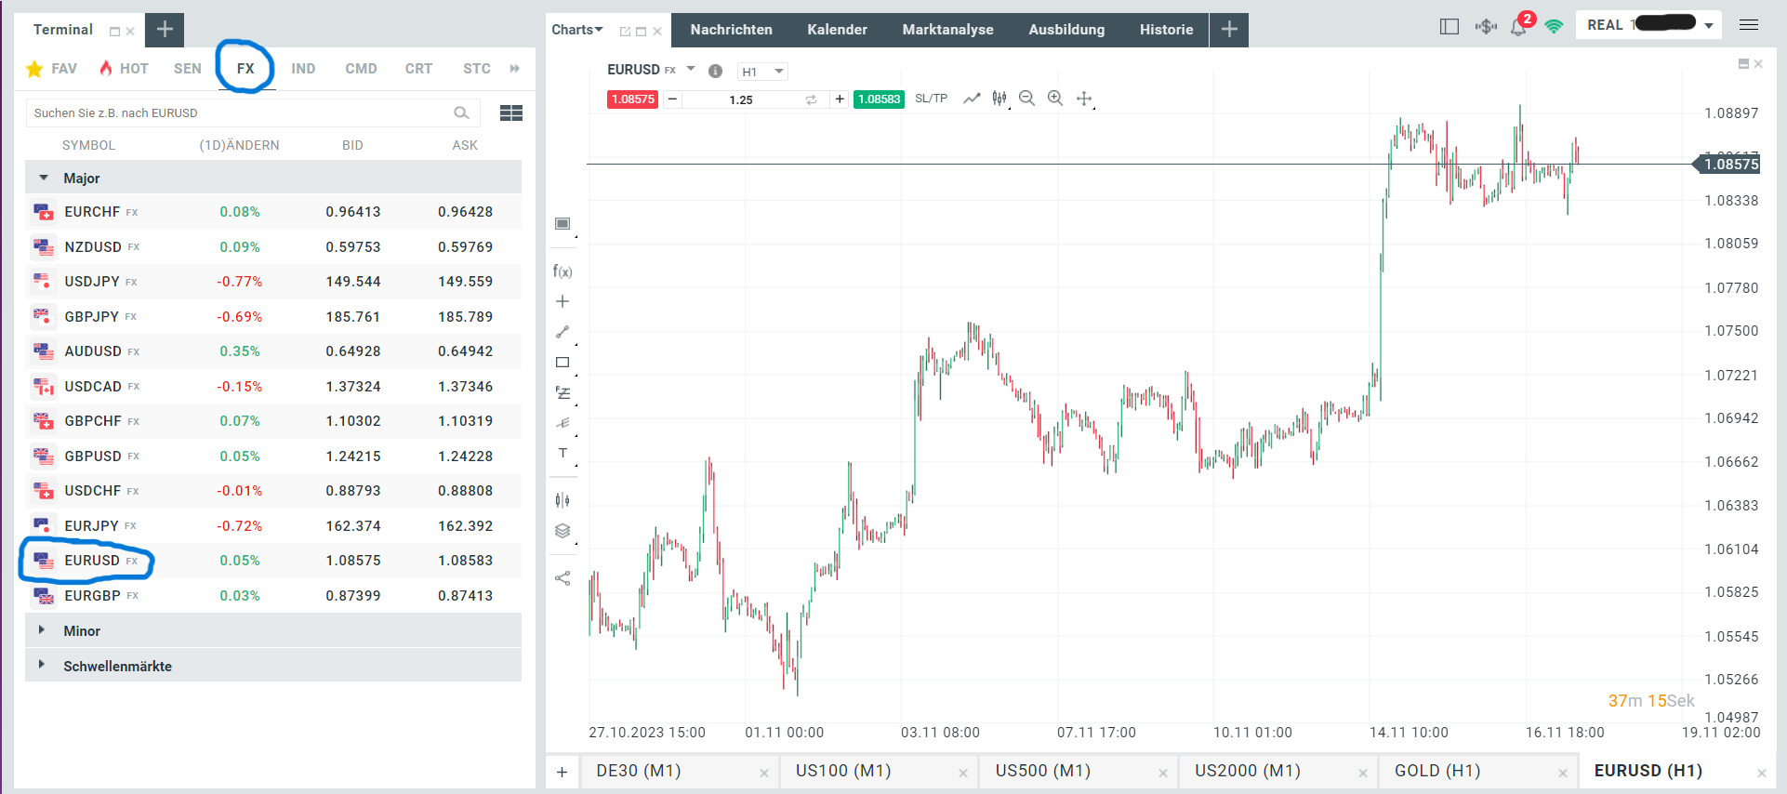Click the red sell price 1.08575 button
1787x794 pixels.
[x=632, y=99]
